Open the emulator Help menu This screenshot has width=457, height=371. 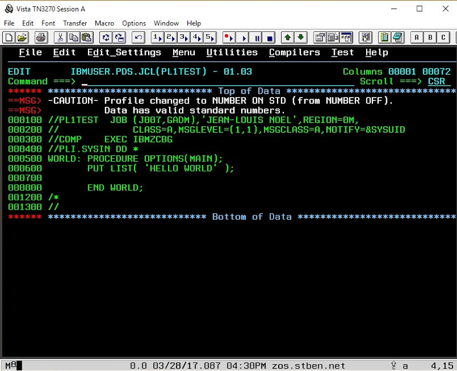coord(194,23)
